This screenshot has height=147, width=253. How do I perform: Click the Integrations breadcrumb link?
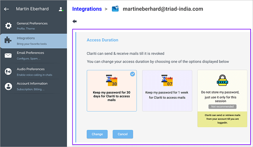[x=87, y=9]
